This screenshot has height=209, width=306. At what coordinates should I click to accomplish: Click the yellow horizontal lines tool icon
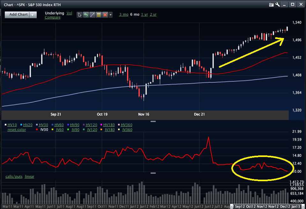coord(99,15)
